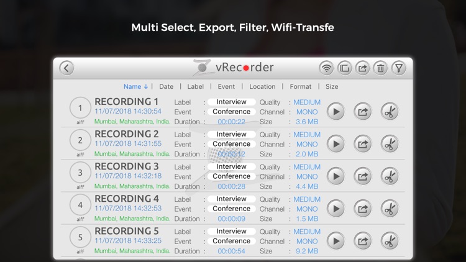Edit the Interview label of Recording 2
Viewport: 466px width, 262px height.
(x=232, y=134)
